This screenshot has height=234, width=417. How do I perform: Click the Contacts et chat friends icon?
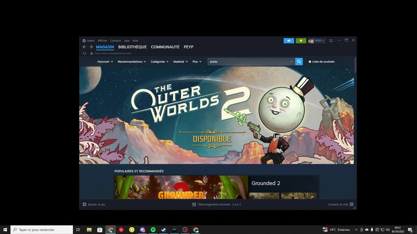[352, 204]
